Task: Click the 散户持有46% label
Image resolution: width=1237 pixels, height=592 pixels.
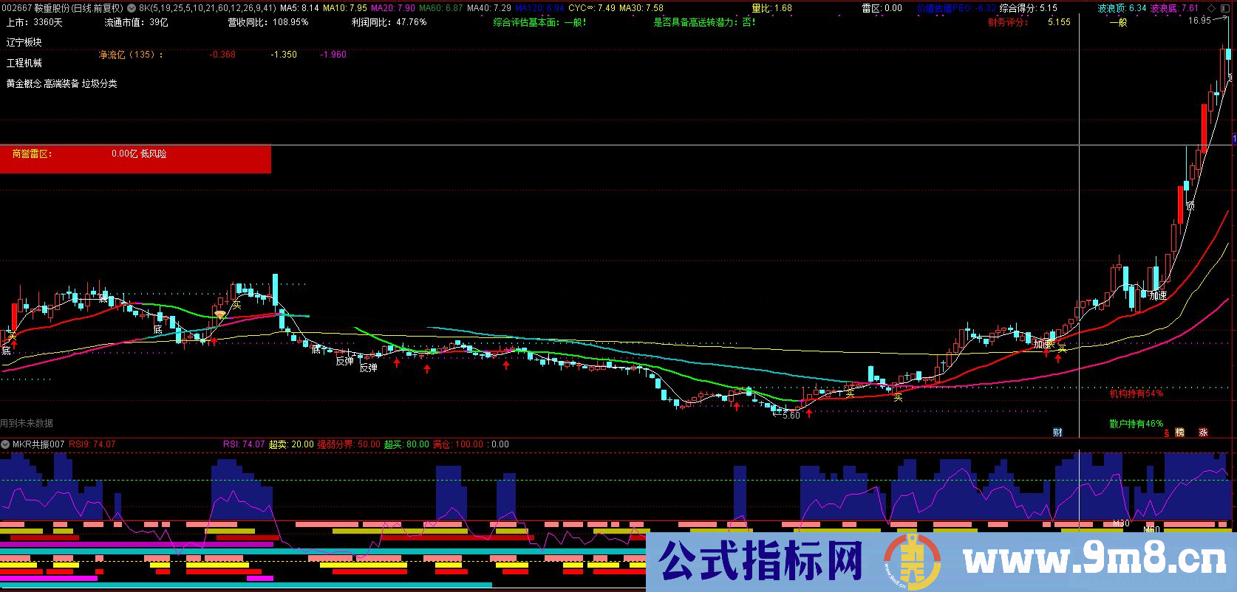Action: tap(1137, 424)
